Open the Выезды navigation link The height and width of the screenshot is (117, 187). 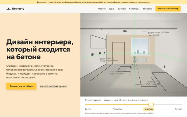coord(122,9)
